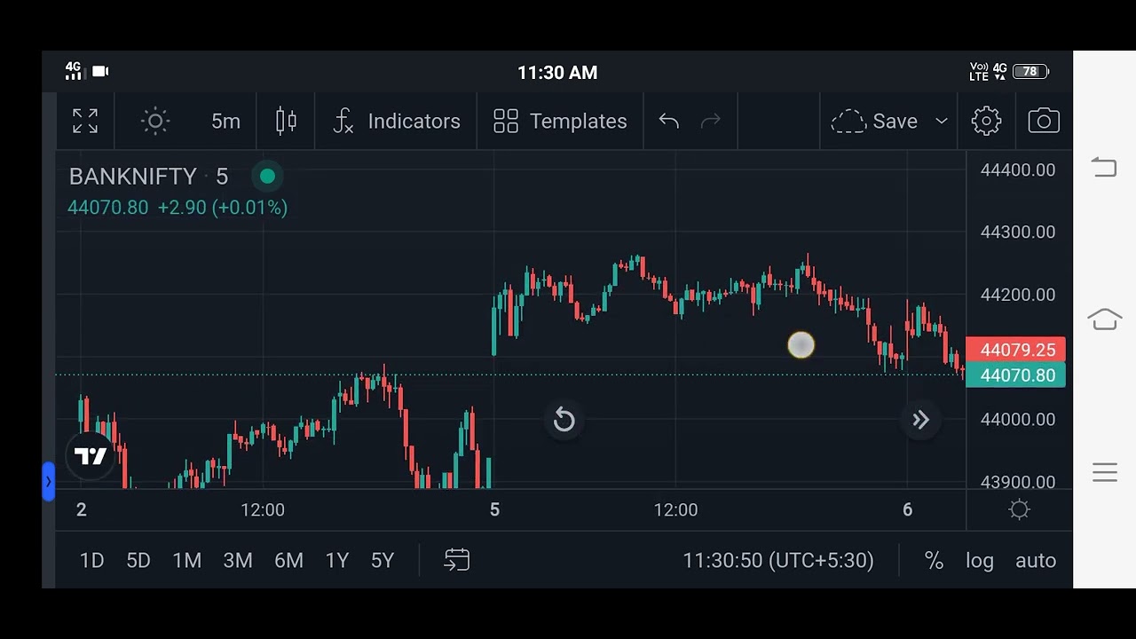The image size is (1136, 639).
Task: Select the 1Y date range
Action: pyautogui.click(x=337, y=561)
